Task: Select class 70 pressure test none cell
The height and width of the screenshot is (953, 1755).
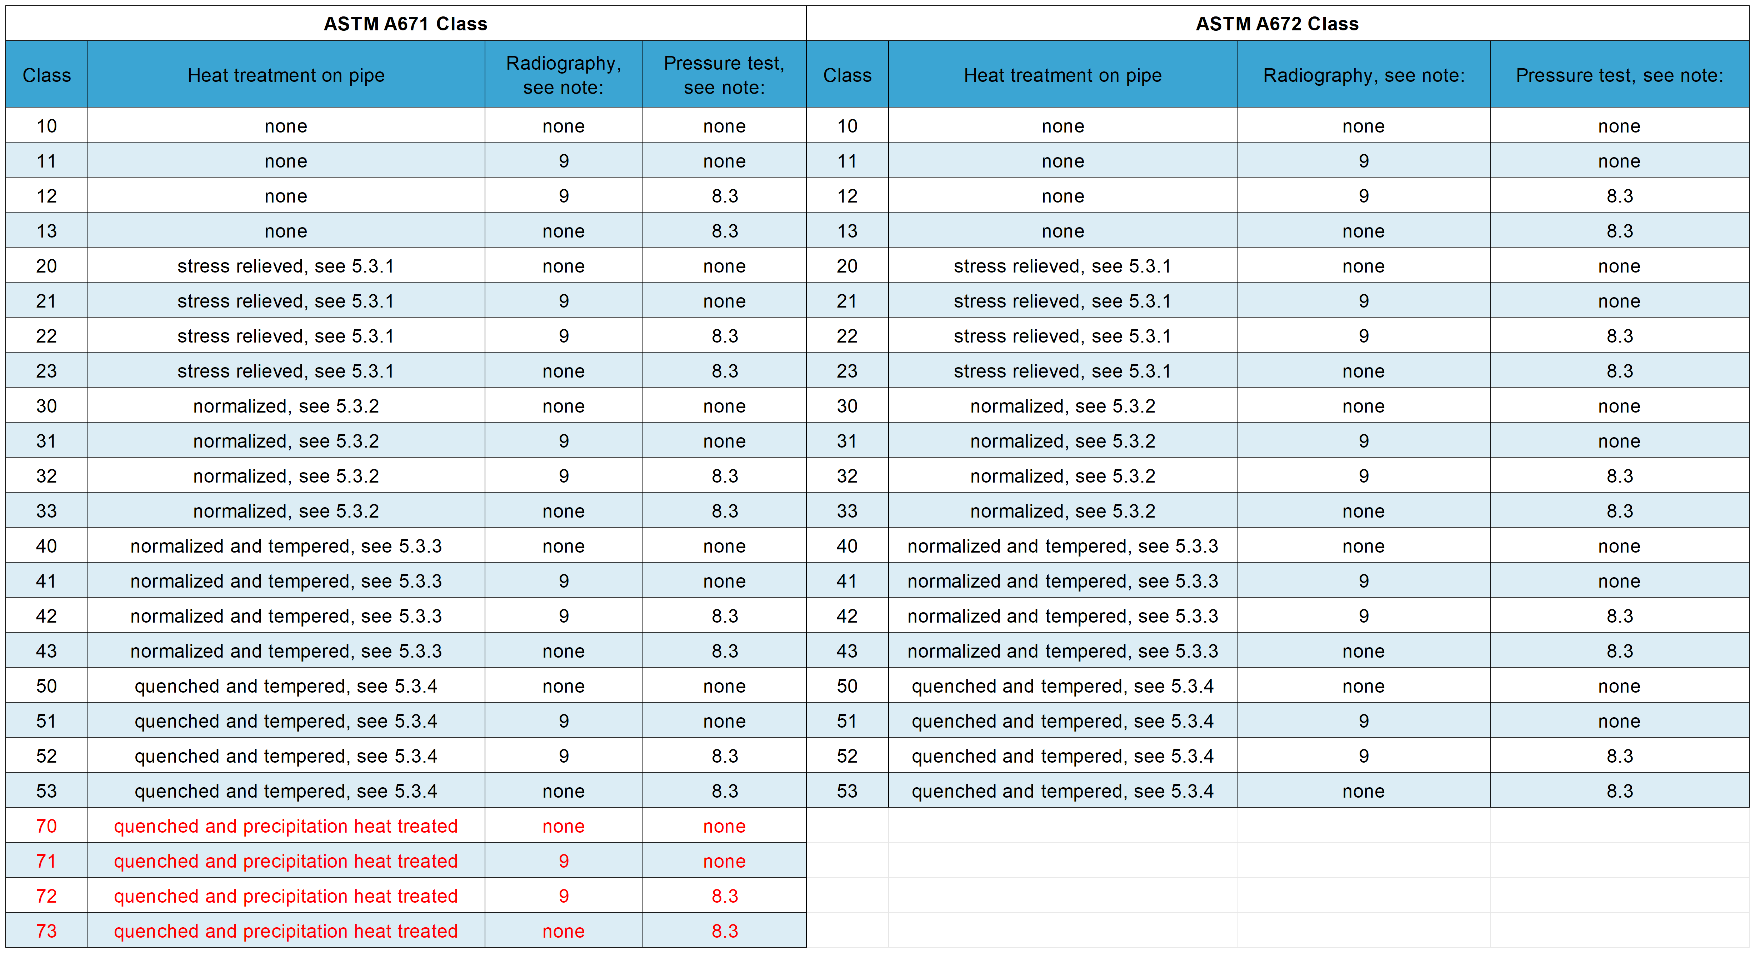Action: pos(724,825)
